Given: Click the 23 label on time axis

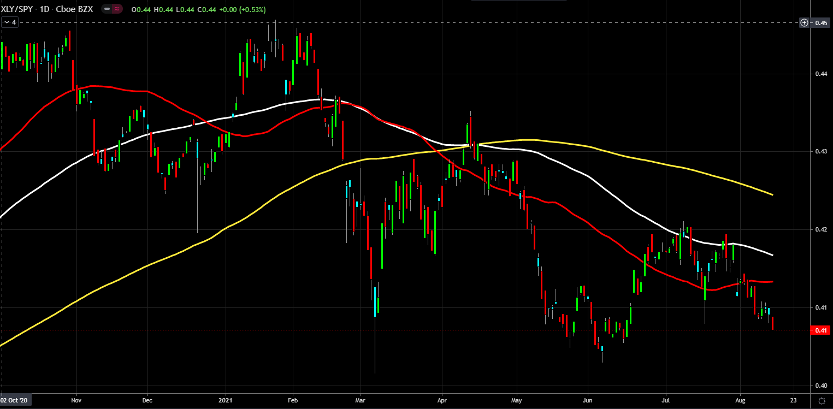Looking at the screenshot, I should pos(793,400).
